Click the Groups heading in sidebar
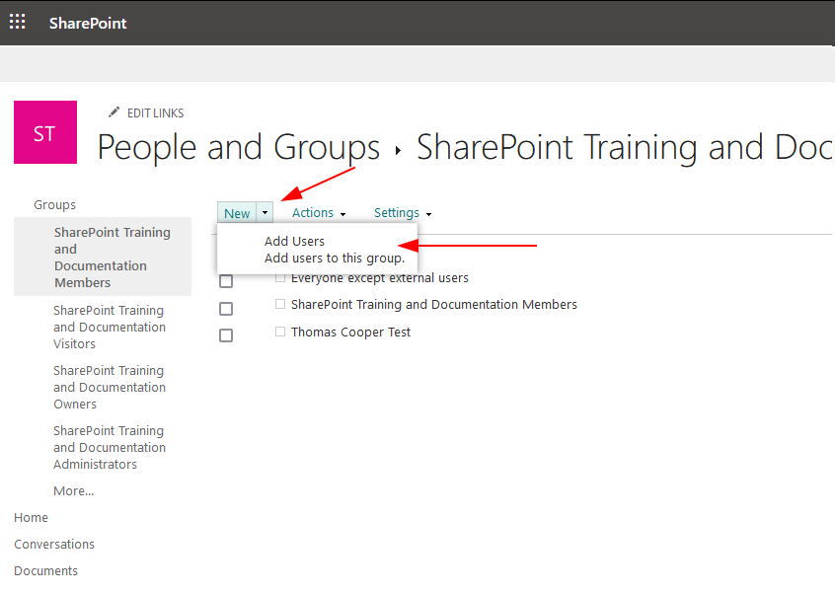The image size is (835, 592). point(55,205)
